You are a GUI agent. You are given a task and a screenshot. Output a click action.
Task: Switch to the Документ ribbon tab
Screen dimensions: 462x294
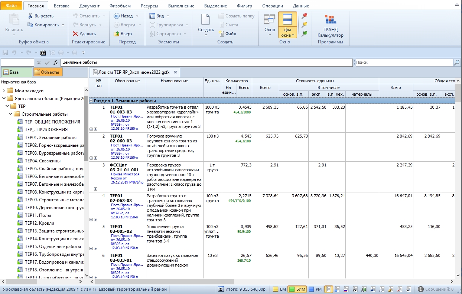(x=90, y=6)
